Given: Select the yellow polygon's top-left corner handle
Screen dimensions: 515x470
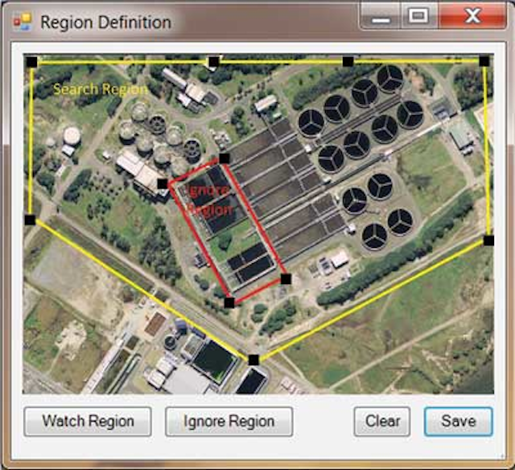Looking at the screenshot, I should [32, 62].
